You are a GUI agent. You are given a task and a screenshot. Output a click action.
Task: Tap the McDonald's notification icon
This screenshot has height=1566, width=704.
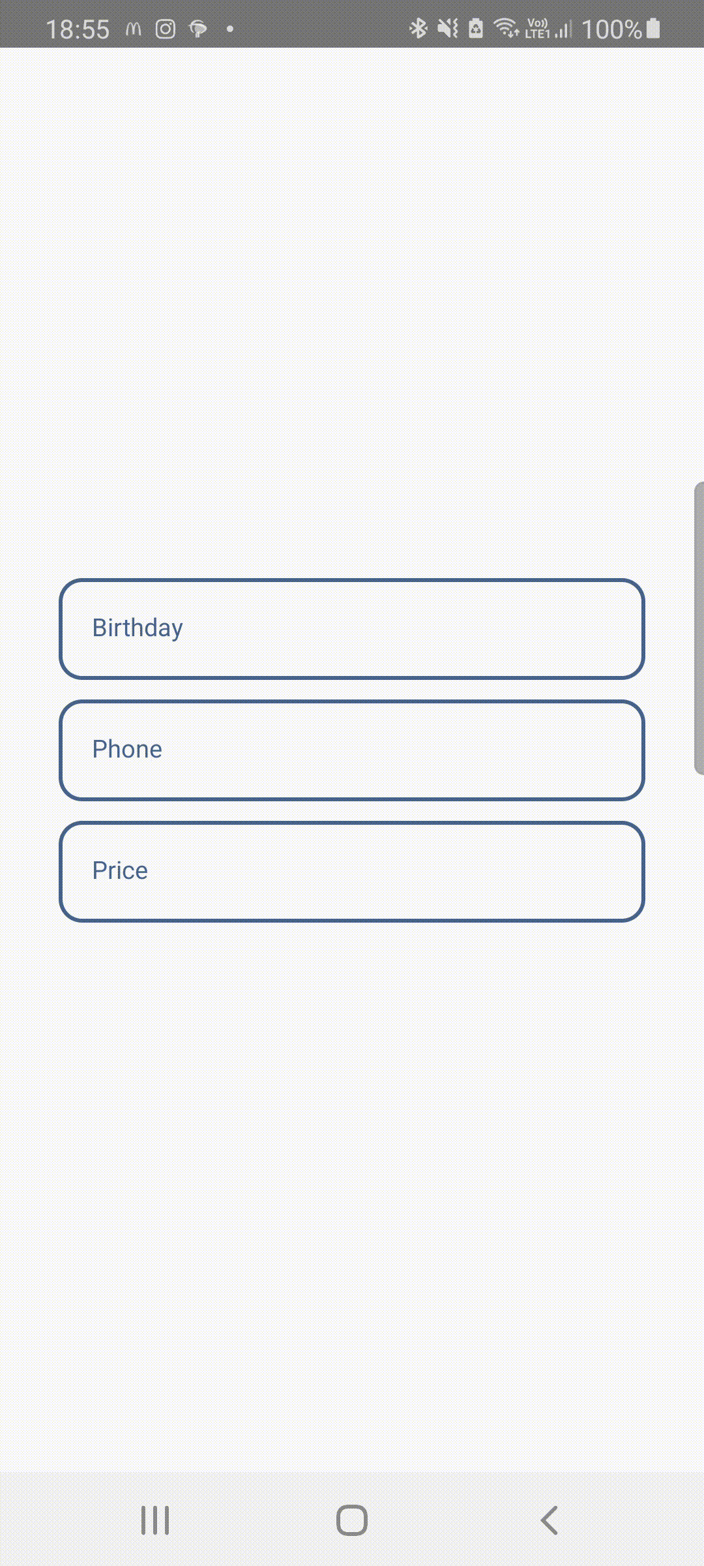134,29
